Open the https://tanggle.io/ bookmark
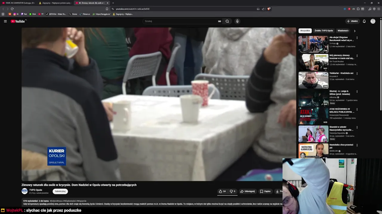Viewport: 382px width, 214px height. 101,14
